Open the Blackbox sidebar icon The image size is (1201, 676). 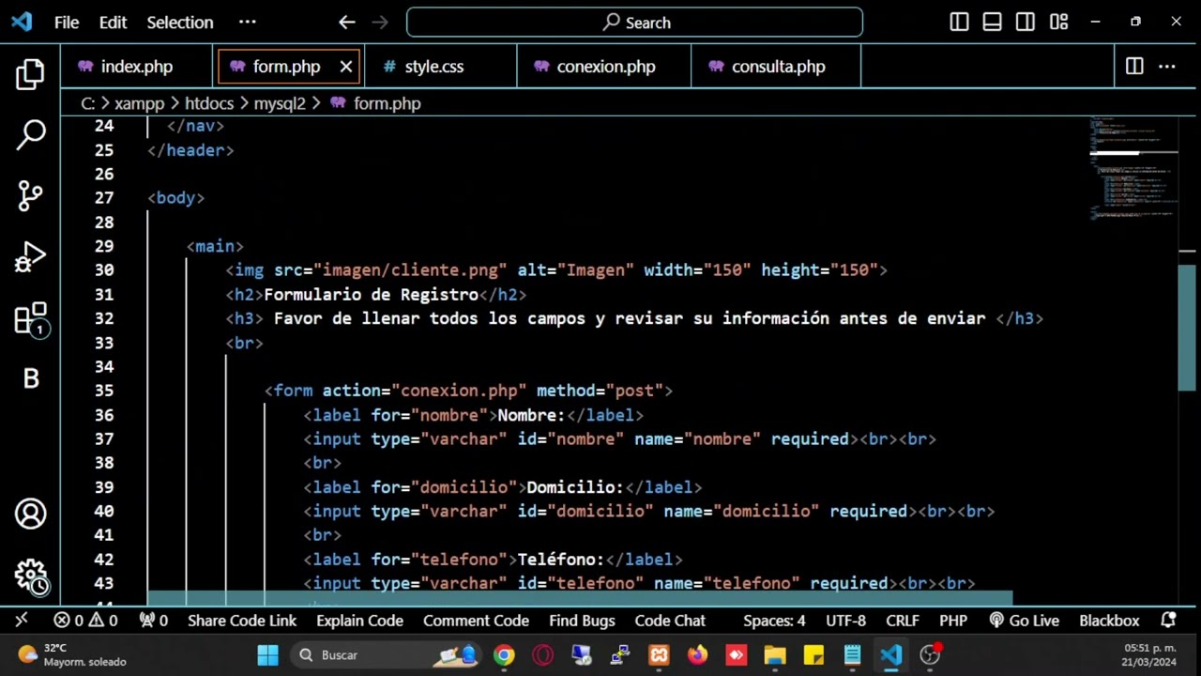[30, 378]
